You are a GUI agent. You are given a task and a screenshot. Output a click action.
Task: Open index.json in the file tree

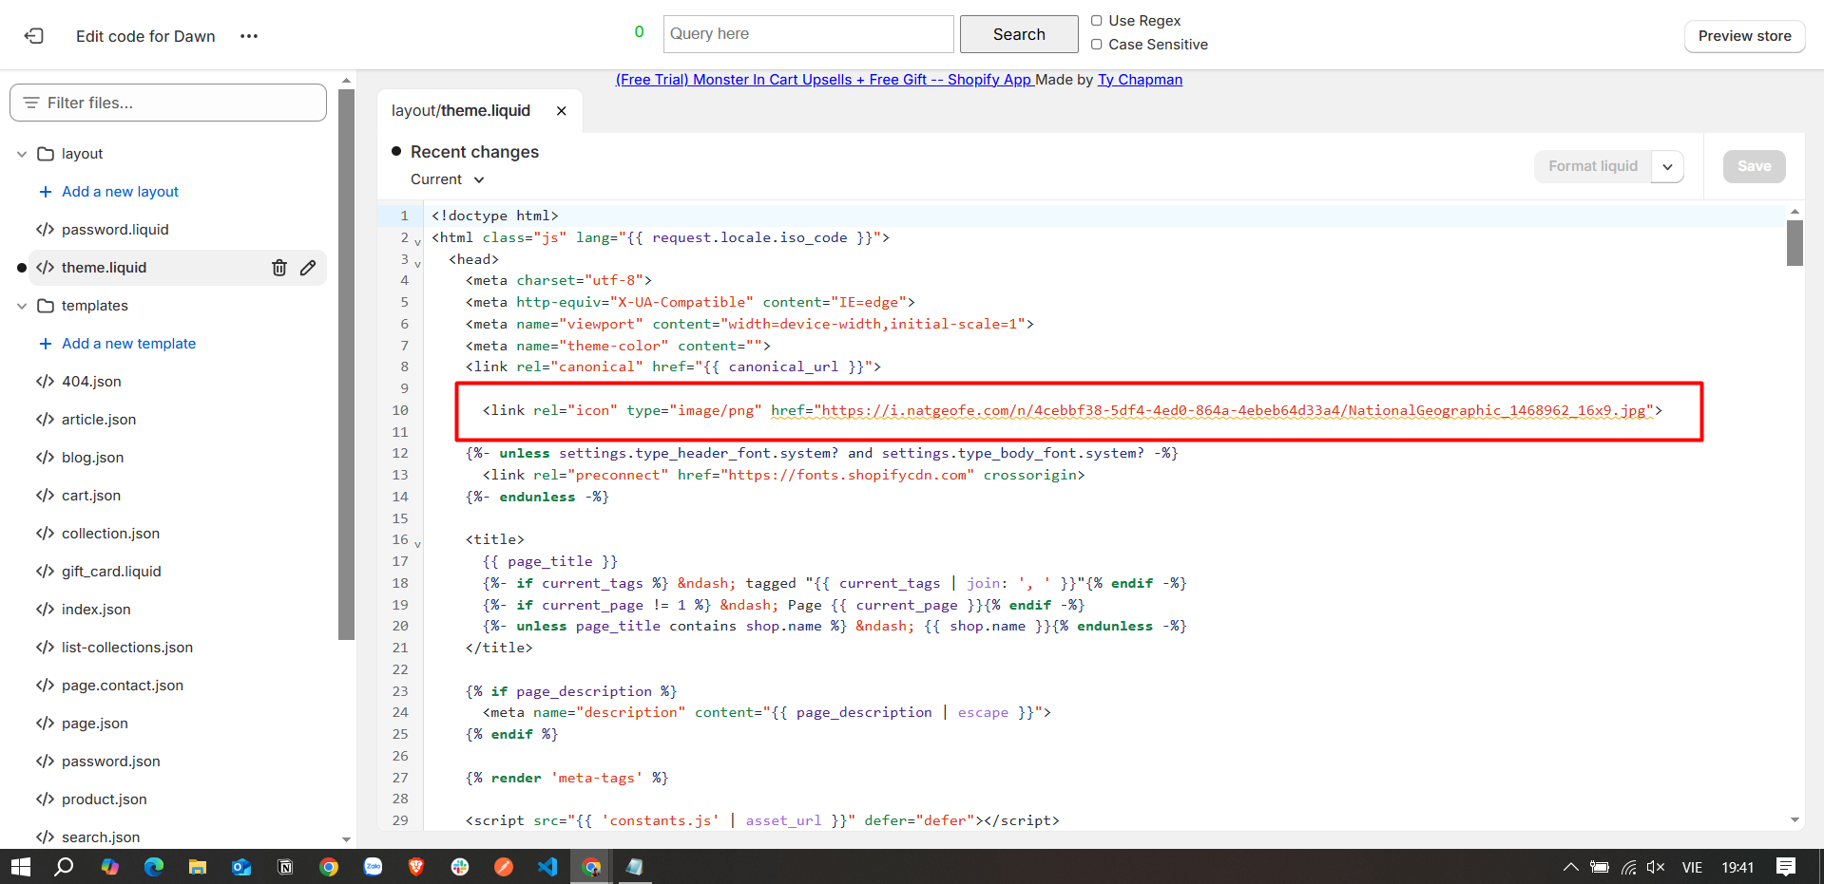pos(96,610)
